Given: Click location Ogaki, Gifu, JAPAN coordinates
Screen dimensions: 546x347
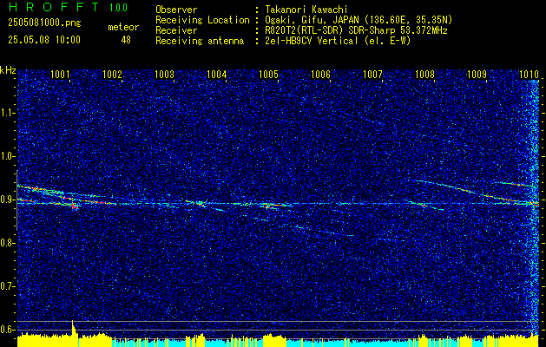Looking at the screenshot, I should point(359,20).
